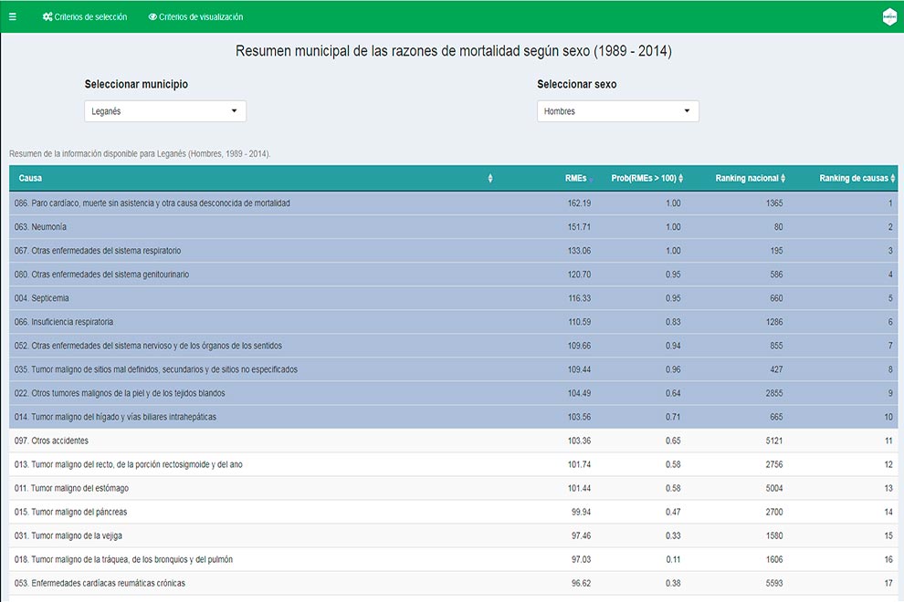Expand the Hombres sex dropdown
Image resolution: width=904 pixels, height=602 pixels.
tap(617, 111)
